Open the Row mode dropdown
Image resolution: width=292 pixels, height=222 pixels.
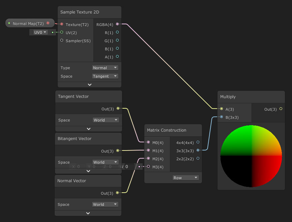186,178
